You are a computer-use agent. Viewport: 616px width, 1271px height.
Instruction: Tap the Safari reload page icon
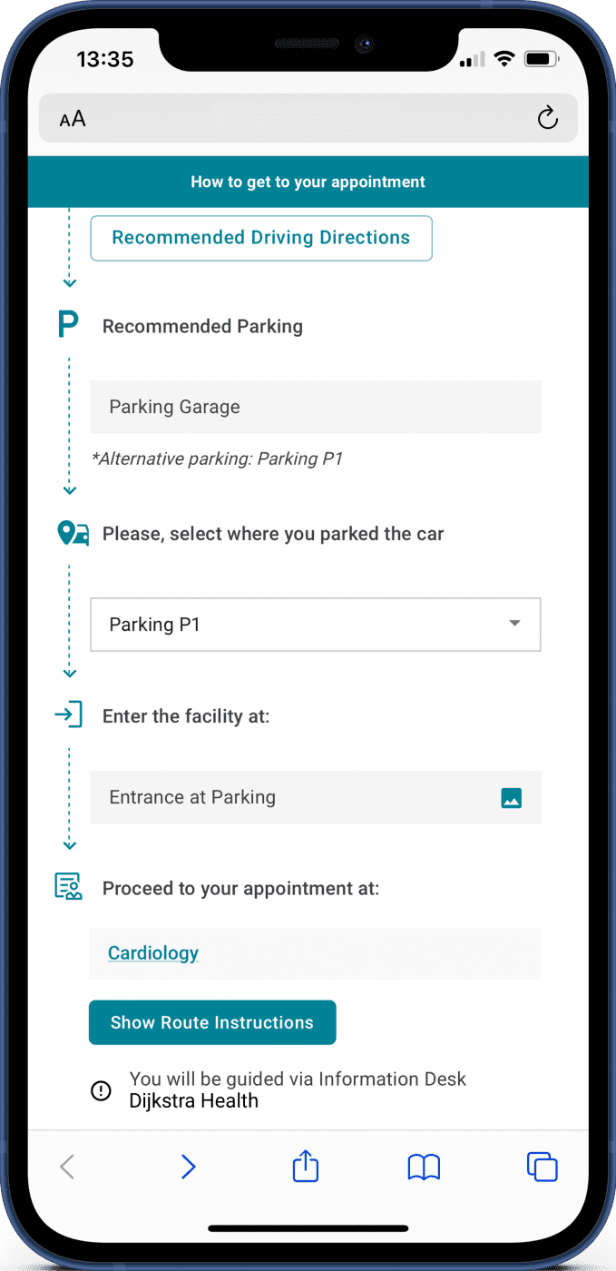click(547, 118)
